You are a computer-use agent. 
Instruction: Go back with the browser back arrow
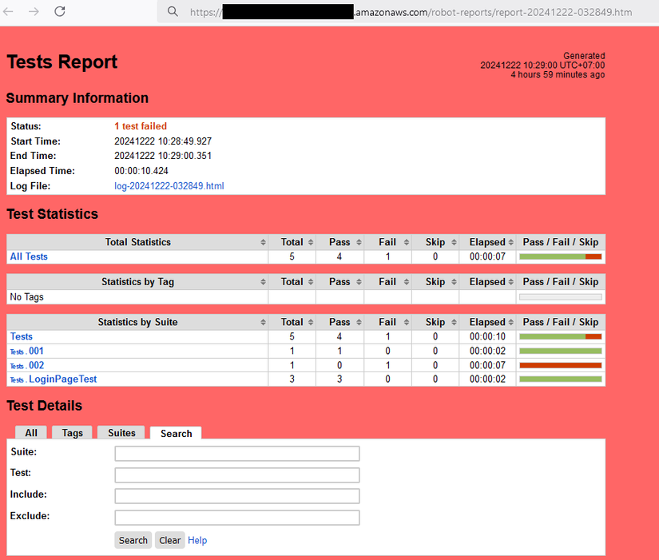pyautogui.click(x=8, y=11)
